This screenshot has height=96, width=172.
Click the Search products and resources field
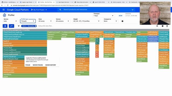96,10
